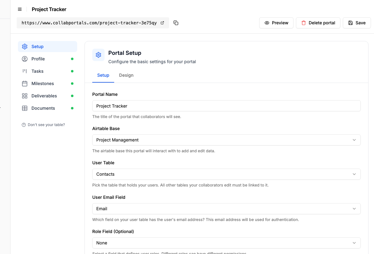Select Setup item in sidebar
The height and width of the screenshot is (254, 374).
48,47
